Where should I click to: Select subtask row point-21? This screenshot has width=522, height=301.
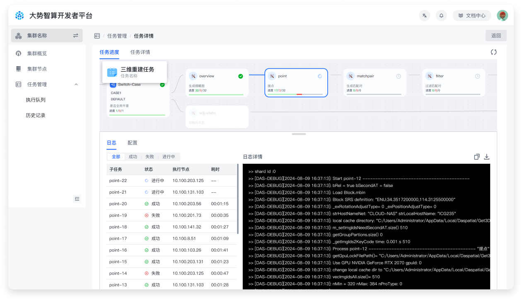(172, 192)
